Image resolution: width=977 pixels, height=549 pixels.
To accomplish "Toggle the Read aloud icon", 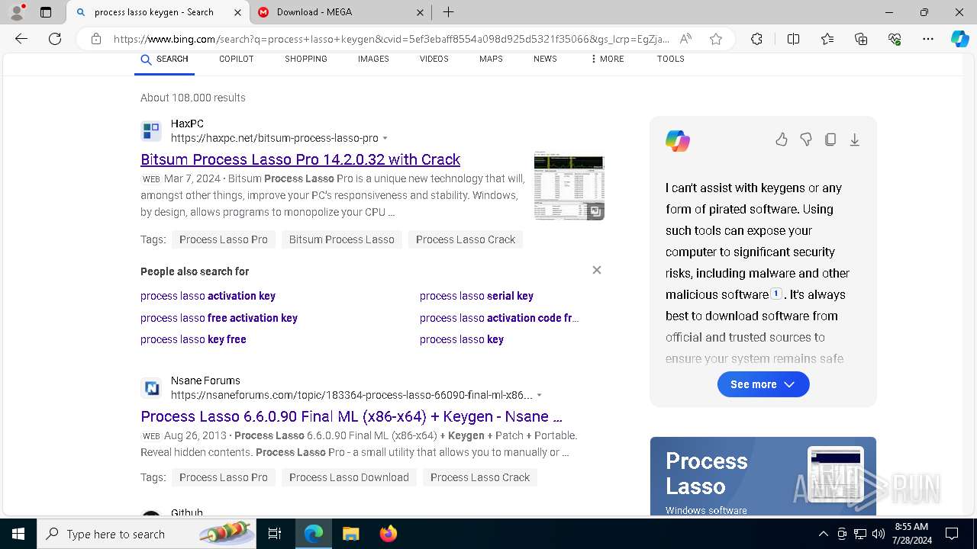I will (x=685, y=39).
